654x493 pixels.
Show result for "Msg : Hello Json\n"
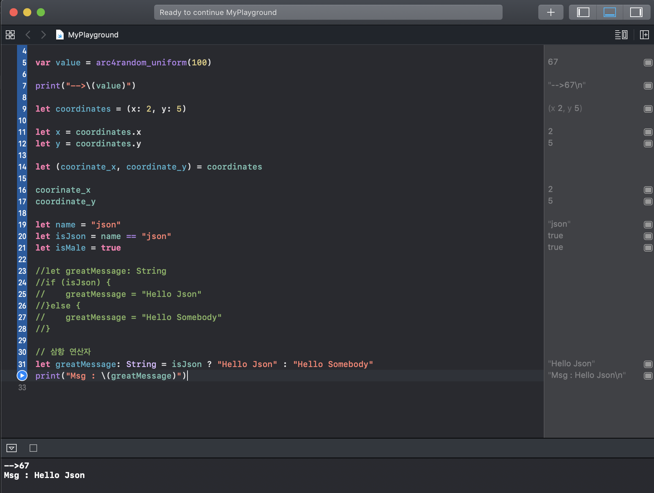[x=648, y=376]
